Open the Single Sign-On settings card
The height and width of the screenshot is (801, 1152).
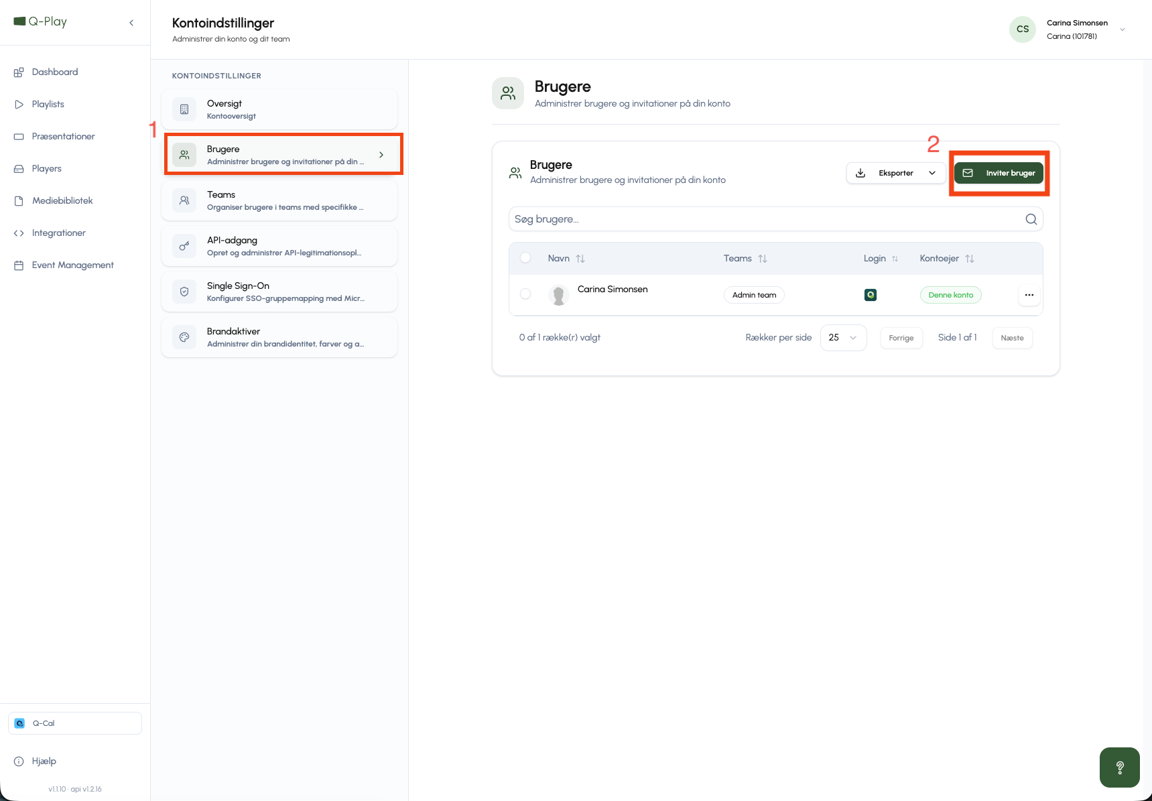[x=279, y=292]
